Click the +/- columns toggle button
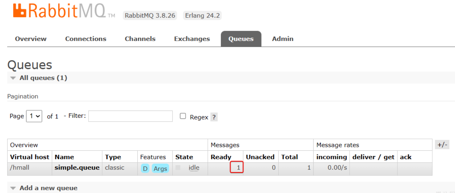The image size is (455, 193). click(442, 145)
